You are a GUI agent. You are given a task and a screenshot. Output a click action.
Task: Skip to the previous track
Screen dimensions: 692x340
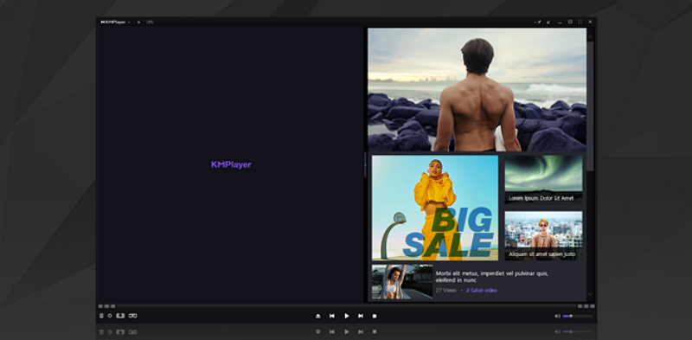[x=332, y=316]
